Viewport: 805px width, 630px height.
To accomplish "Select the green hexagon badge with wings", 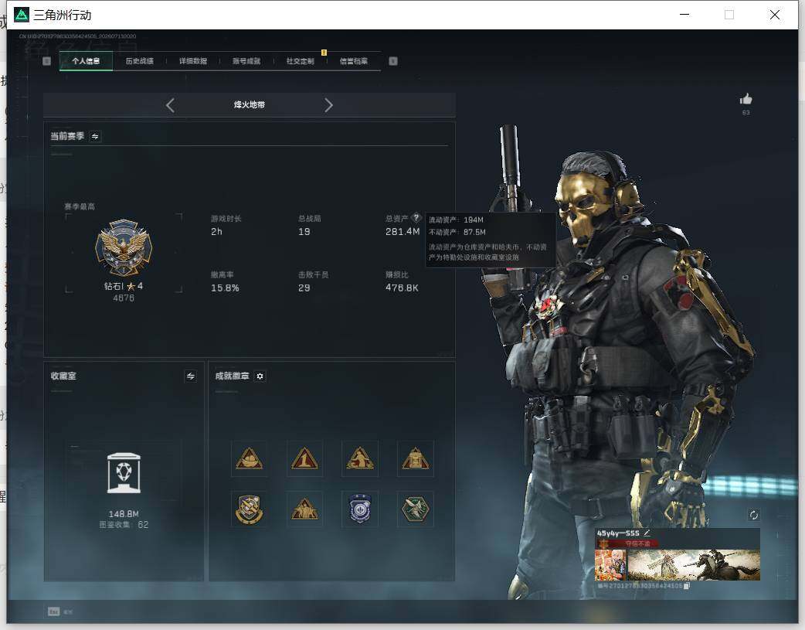I will (x=416, y=509).
